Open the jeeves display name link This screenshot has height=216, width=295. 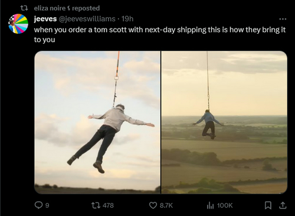(x=45, y=19)
